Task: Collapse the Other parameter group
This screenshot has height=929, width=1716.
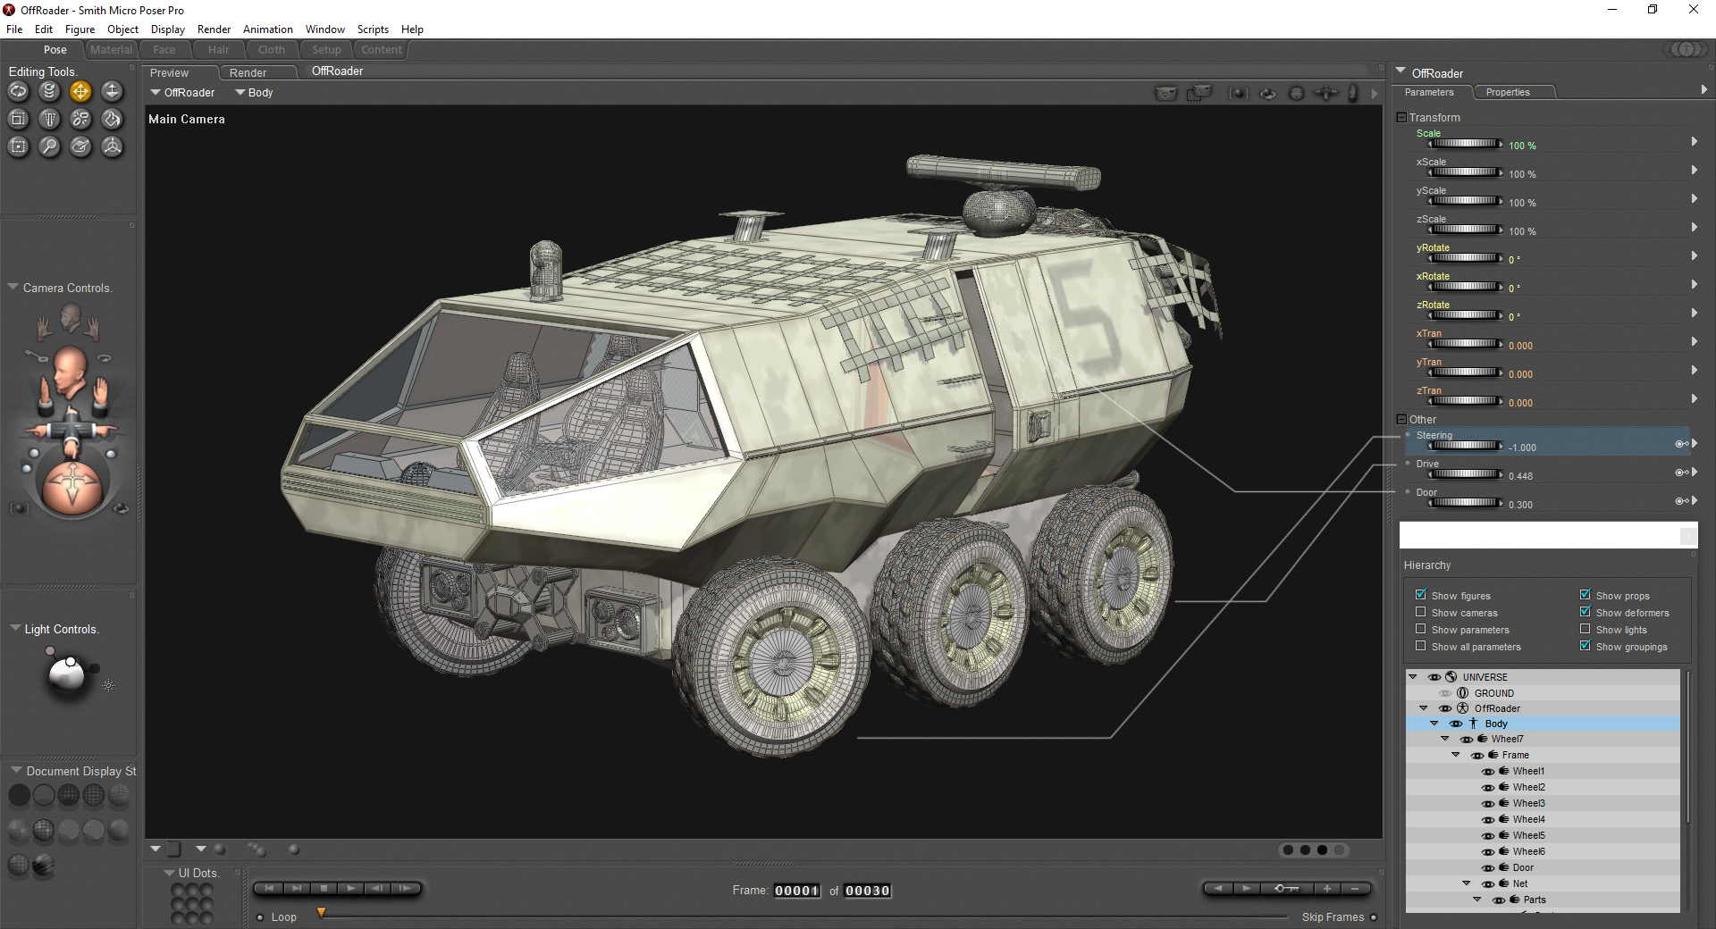Action: pyautogui.click(x=1401, y=419)
